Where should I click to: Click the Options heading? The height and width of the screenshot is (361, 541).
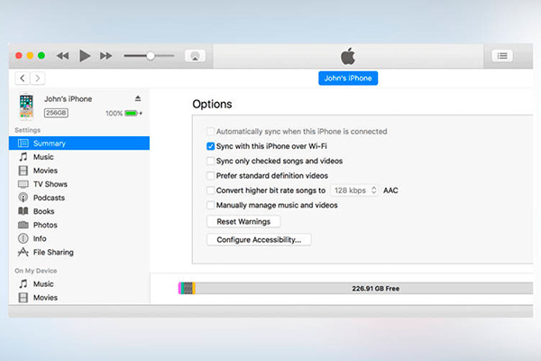[x=212, y=104]
